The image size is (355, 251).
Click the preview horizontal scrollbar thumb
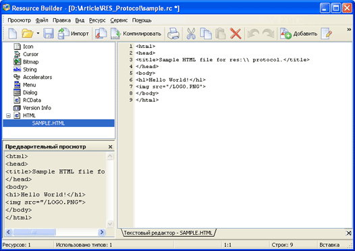(34, 232)
